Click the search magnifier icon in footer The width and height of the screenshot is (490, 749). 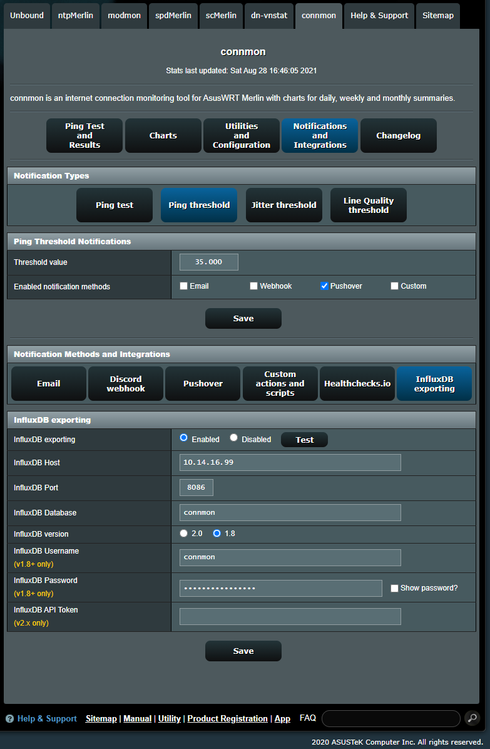click(x=472, y=718)
